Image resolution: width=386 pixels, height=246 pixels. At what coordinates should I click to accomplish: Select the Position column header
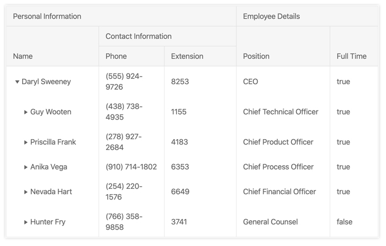(x=283, y=46)
